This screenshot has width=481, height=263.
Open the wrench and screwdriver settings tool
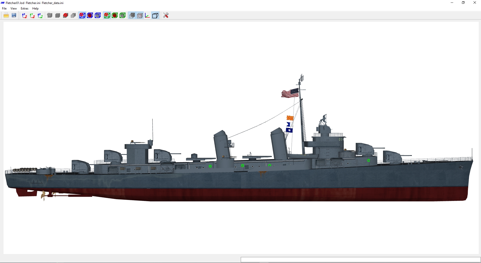point(166,16)
